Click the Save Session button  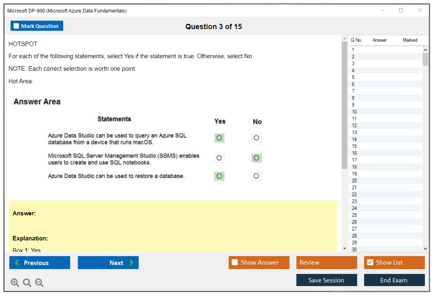(327, 280)
